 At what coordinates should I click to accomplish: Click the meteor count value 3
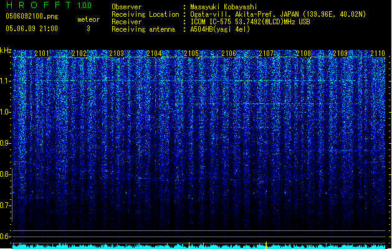point(88,29)
